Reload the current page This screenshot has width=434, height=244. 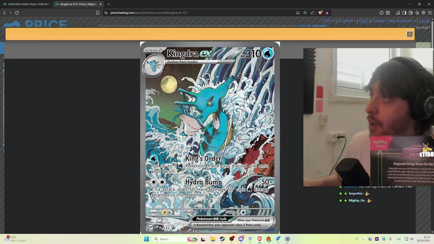[x=17, y=13]
